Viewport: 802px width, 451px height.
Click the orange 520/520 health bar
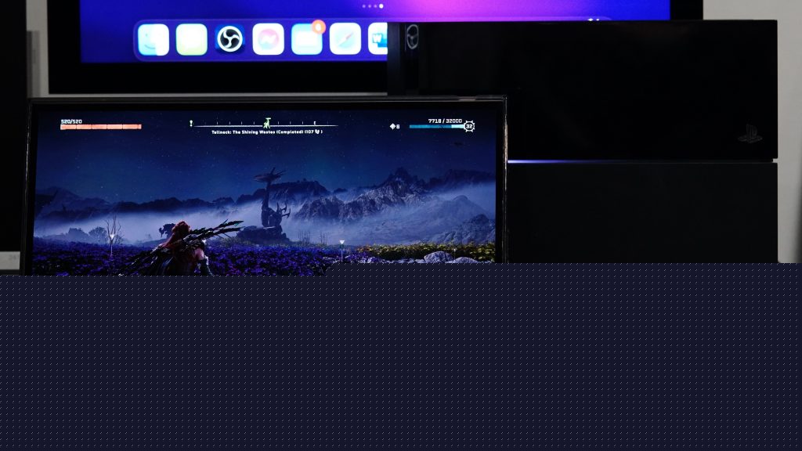point(100,126)
